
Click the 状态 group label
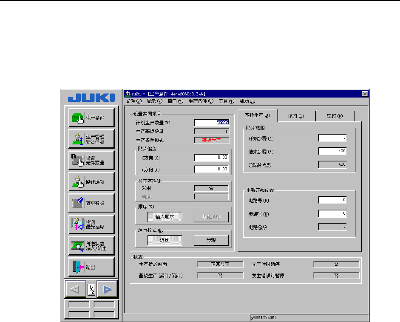(x=138, y=257)
